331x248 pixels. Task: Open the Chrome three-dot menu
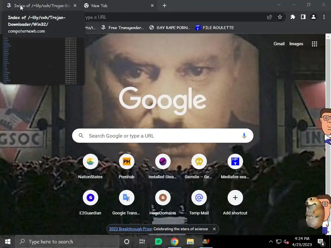coord(324,17)
